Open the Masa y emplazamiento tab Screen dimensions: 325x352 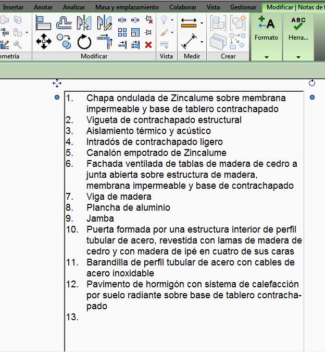[x=127, y=7]
